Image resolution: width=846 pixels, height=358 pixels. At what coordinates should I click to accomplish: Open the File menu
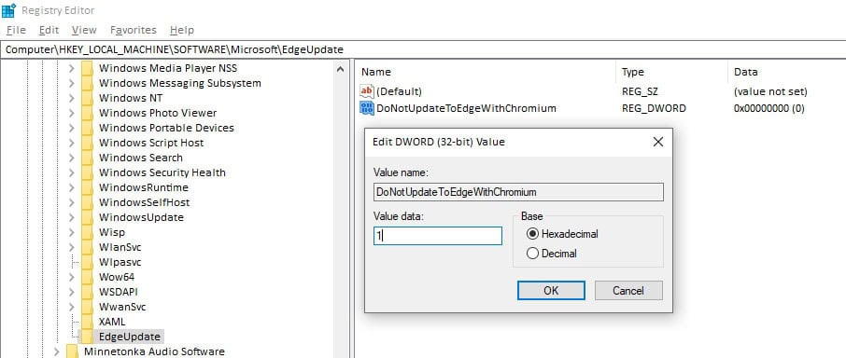tap(16, 30)
